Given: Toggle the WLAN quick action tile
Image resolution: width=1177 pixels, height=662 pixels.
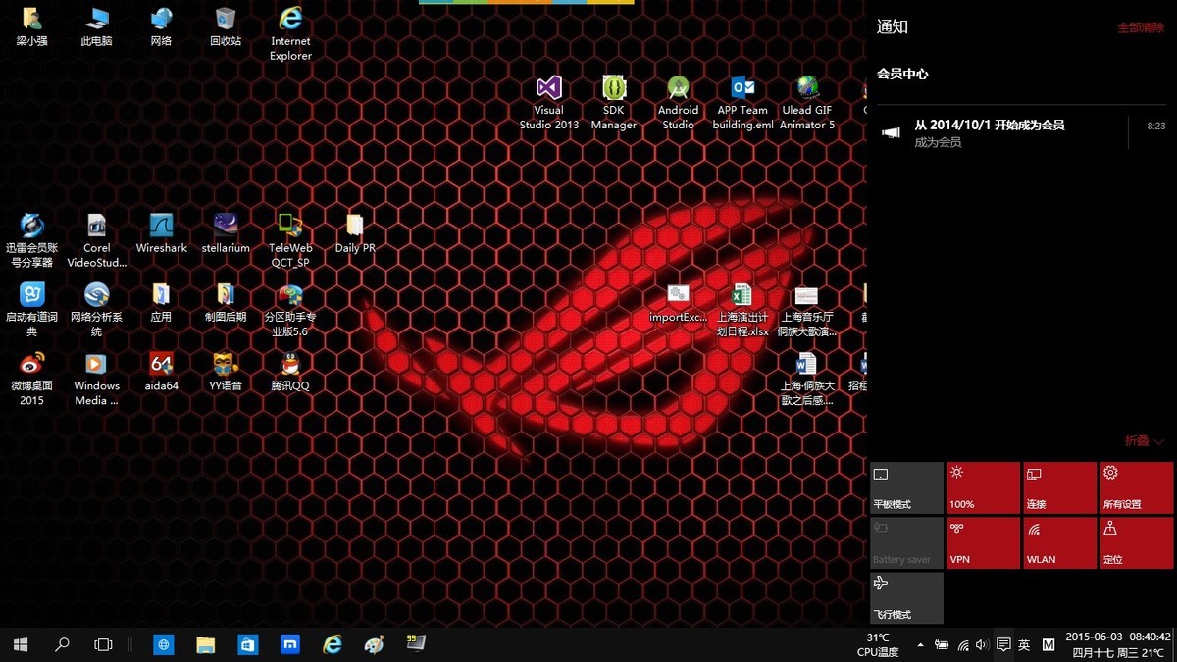Looking at the screenshot, I should (x=1059, y=542).
